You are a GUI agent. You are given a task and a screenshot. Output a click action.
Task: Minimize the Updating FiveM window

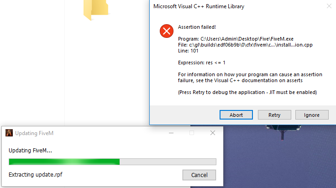(171, 133)
